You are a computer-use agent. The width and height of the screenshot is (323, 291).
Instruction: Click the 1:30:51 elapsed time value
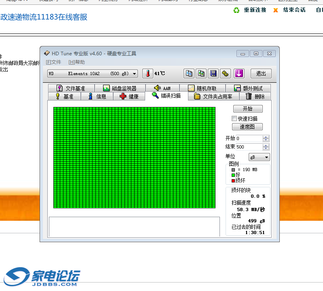click(x=255, y=232)
